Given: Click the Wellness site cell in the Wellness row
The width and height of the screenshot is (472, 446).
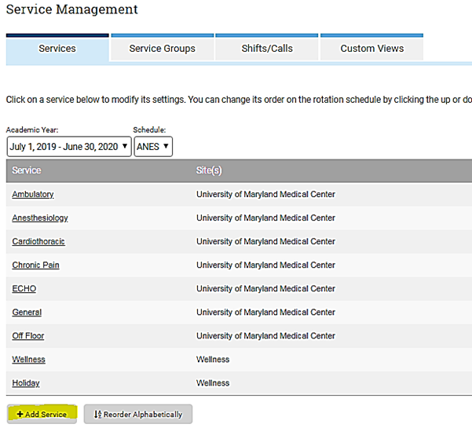Looking at the screenshot, I should point(213,360).
